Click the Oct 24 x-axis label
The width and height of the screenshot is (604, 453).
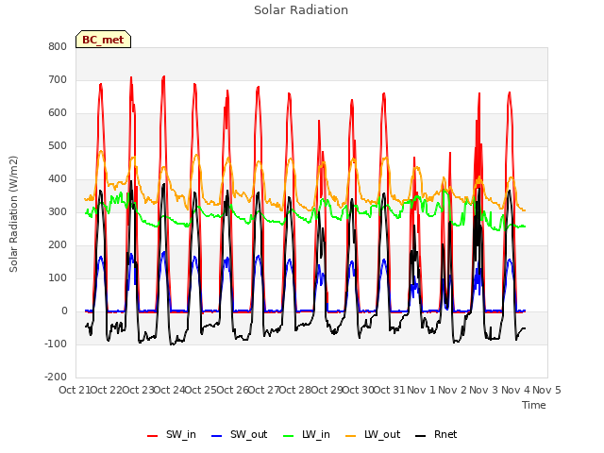click(170, 390)
